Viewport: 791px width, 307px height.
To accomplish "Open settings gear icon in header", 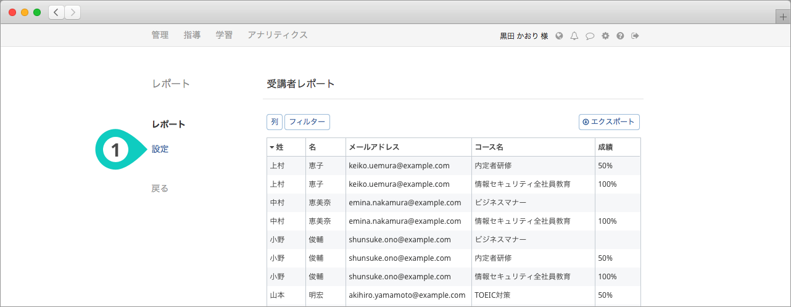I will [605, 36].
